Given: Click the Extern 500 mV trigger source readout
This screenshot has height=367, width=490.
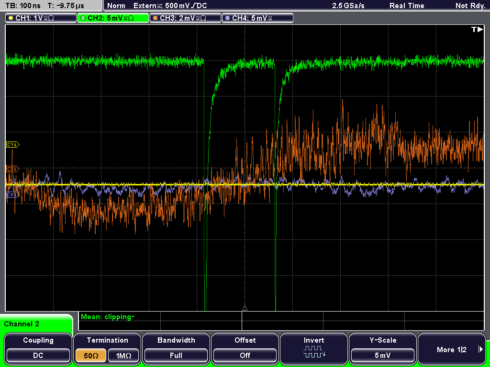Looking at the screenshot, I should (x=170, y=6).
